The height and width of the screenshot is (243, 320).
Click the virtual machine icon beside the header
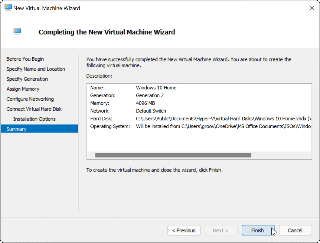coord(17,32)
